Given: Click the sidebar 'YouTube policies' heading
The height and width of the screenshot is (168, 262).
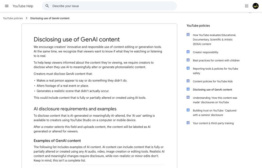Looking at the screenshot, I should click(198, 25).
